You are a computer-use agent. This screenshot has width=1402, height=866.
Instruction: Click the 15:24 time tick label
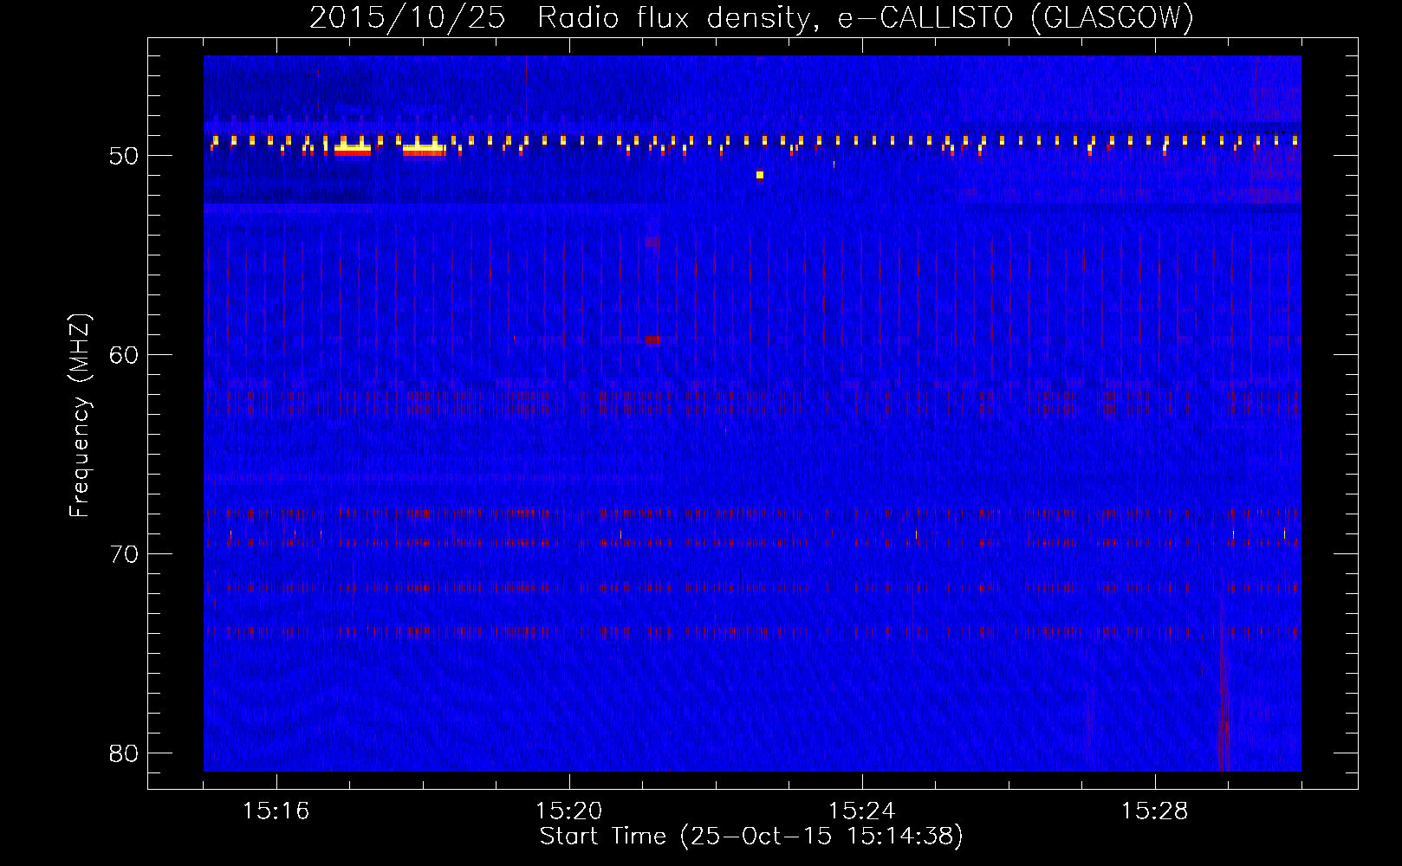click(x=861, y=811)
